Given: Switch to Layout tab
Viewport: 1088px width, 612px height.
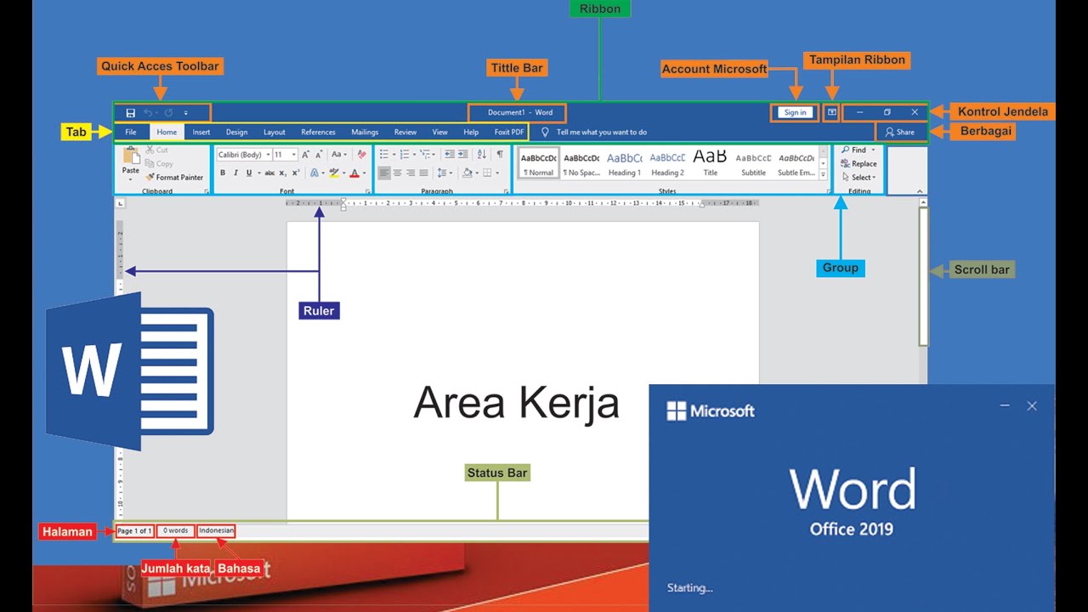Looking at the screenshot, I should tap(275, 133).
